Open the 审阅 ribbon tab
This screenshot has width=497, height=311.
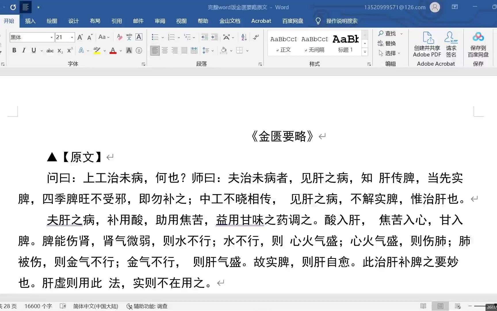tap(160, 21)
